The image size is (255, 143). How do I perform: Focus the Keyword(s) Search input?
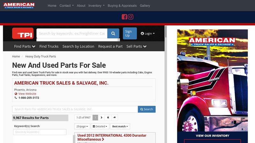click(x=40, y=132)
